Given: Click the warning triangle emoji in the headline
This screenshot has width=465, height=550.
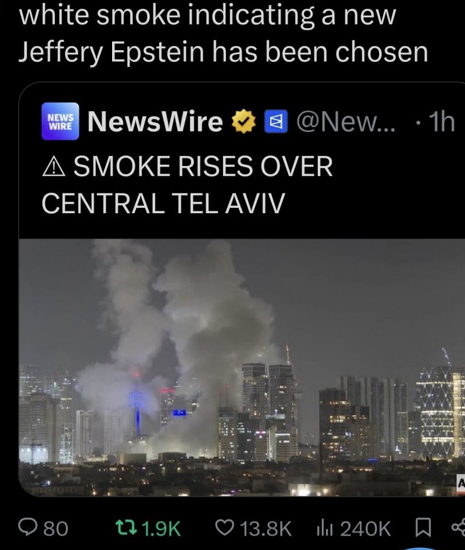Looking at the screenshot, I should pos(54,167).
